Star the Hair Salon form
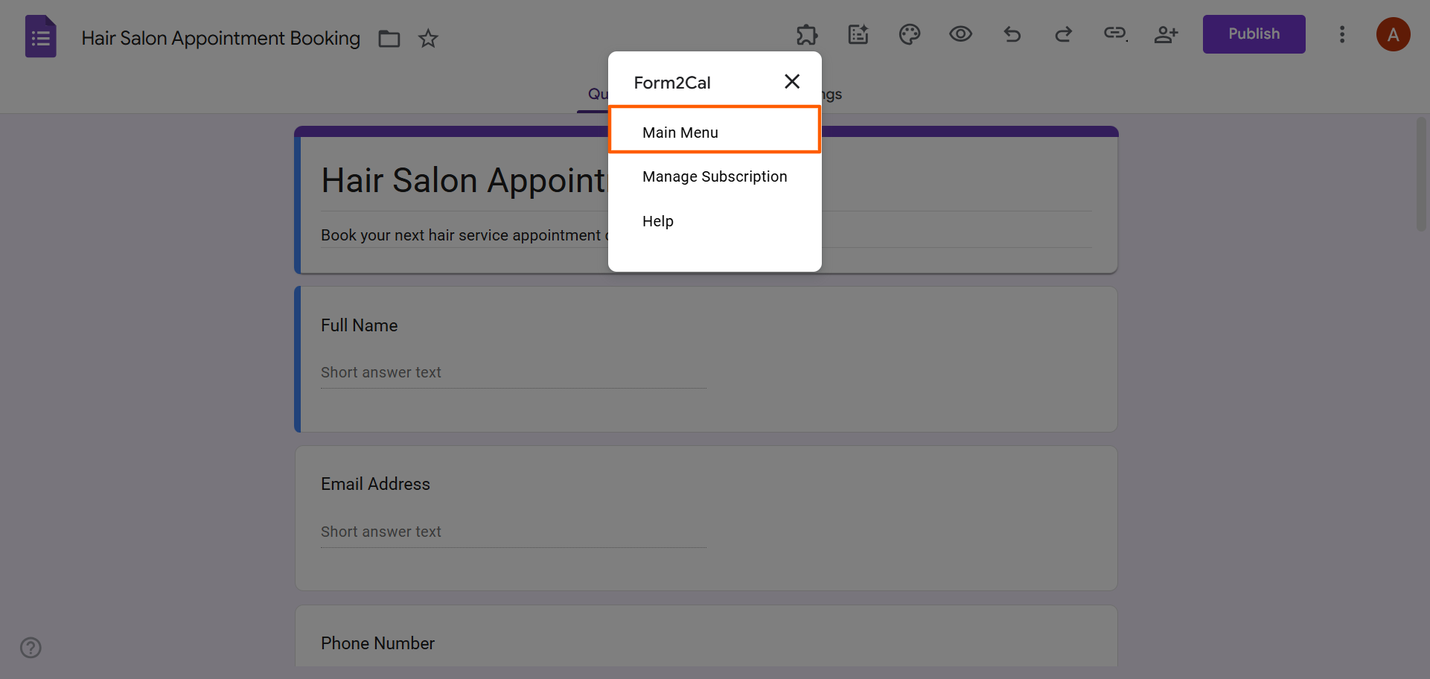The width and height of the screenshot is (1430, 679). [428, 38]
